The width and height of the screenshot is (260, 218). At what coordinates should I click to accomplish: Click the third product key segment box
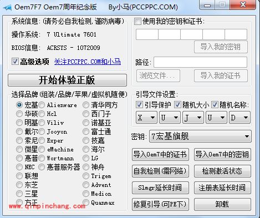[x=191, y=34]
